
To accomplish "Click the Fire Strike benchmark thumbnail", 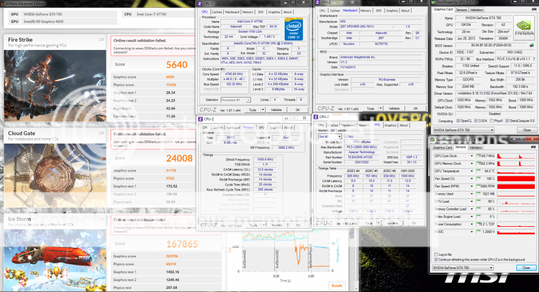I will coord(55,79).
